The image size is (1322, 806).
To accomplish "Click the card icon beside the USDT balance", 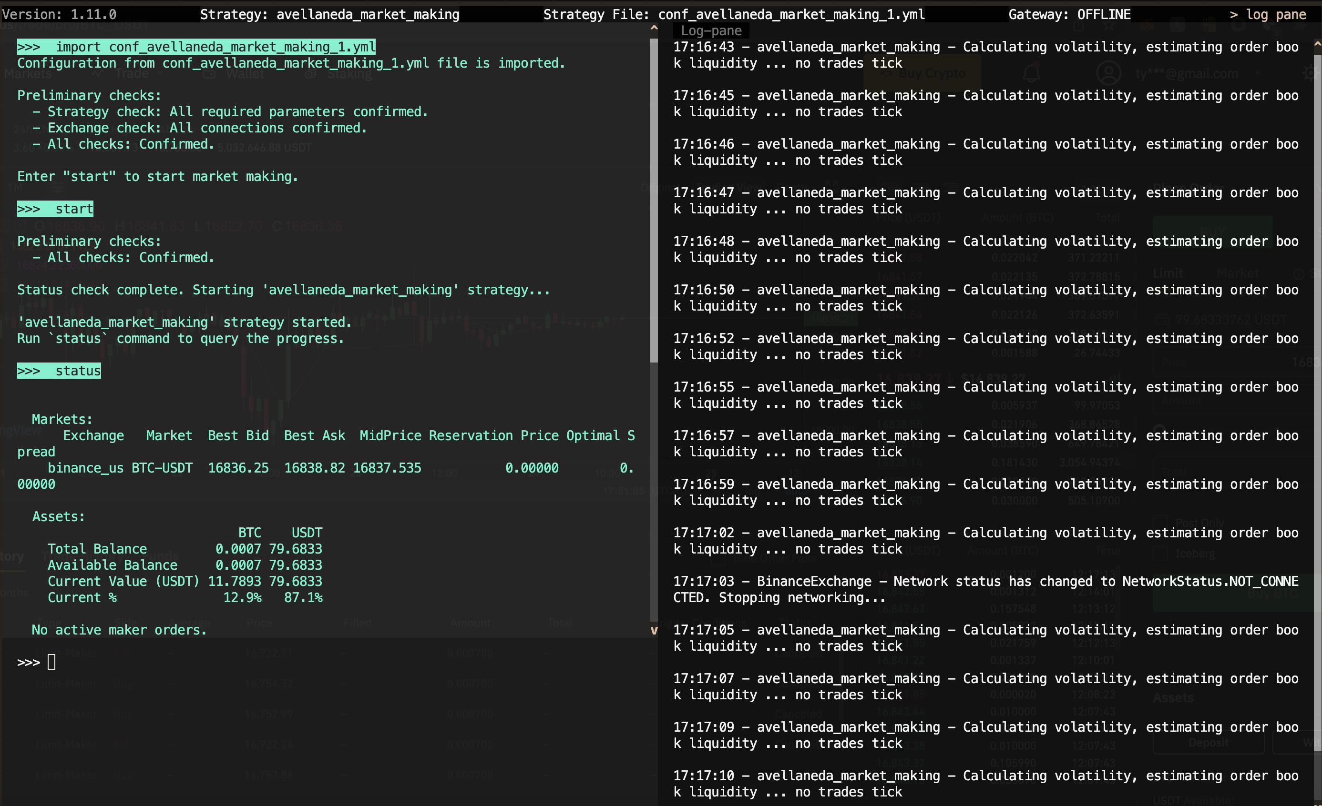I will 1164,320.
